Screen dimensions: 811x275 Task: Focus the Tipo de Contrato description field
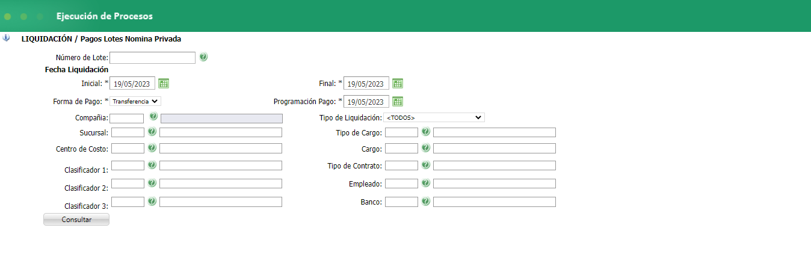click(495, 165)
